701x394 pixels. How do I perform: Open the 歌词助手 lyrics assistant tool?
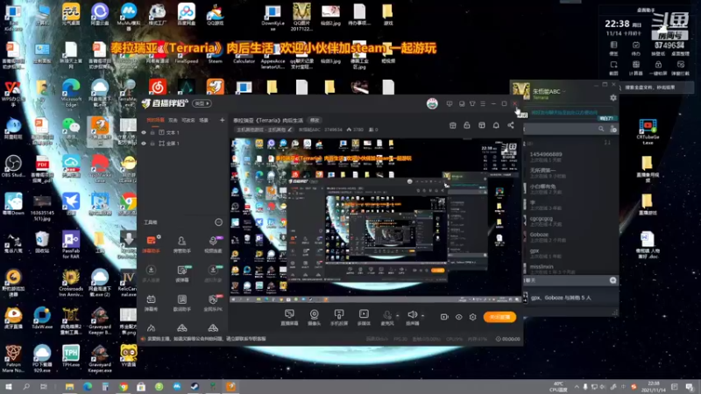point(182,302)
